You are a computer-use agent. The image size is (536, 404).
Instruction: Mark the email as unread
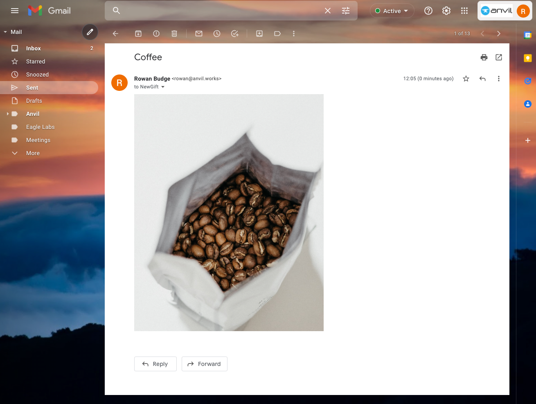(199, 34)
